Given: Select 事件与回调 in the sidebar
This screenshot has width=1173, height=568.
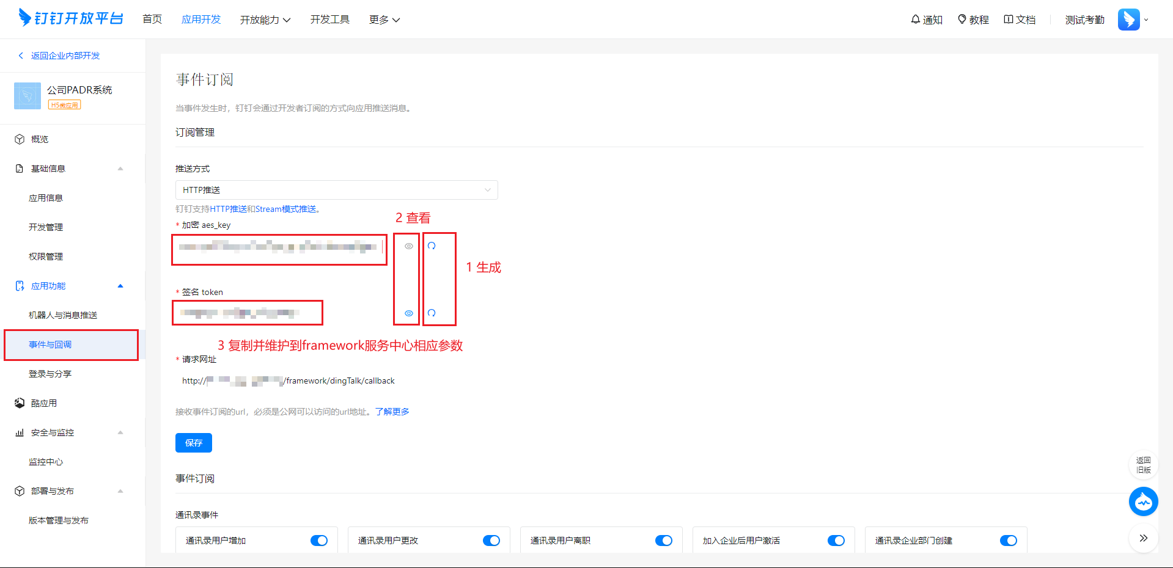Looking at the screenshot, I should [x=50, y=344].
